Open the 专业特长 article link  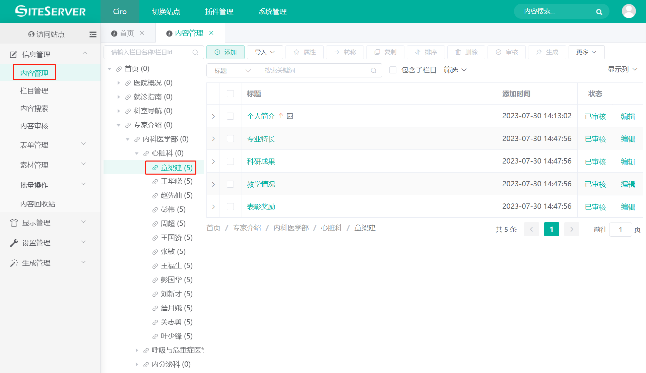click(261, 139)
